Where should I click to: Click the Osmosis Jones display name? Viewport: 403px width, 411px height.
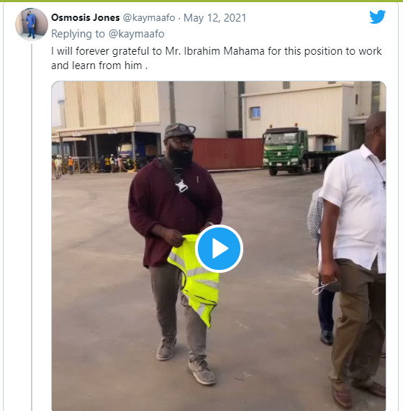[x=86, y=17]
